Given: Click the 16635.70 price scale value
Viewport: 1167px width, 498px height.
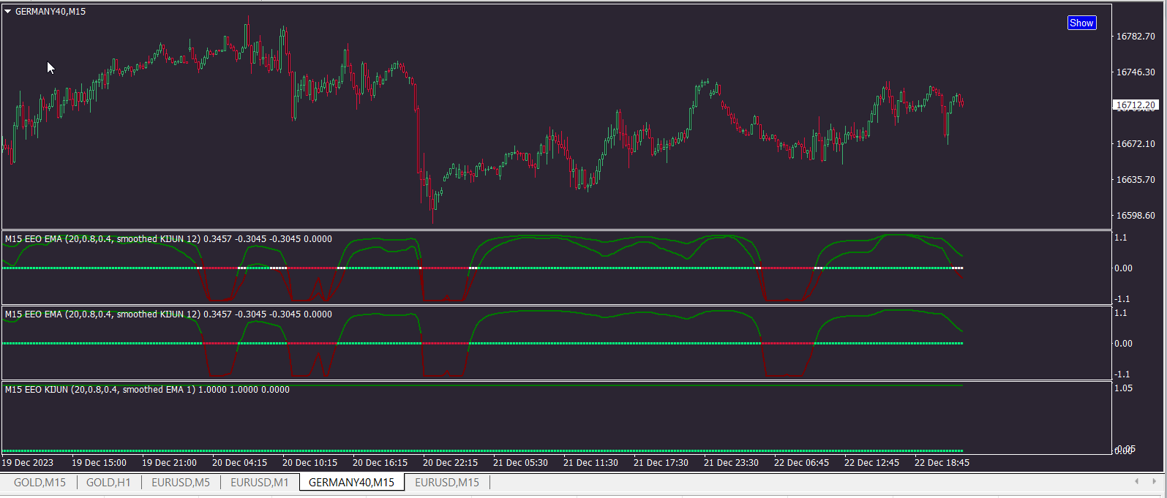Looking at the screenshot, I should pyautogui.click(x=1136, y=179).
